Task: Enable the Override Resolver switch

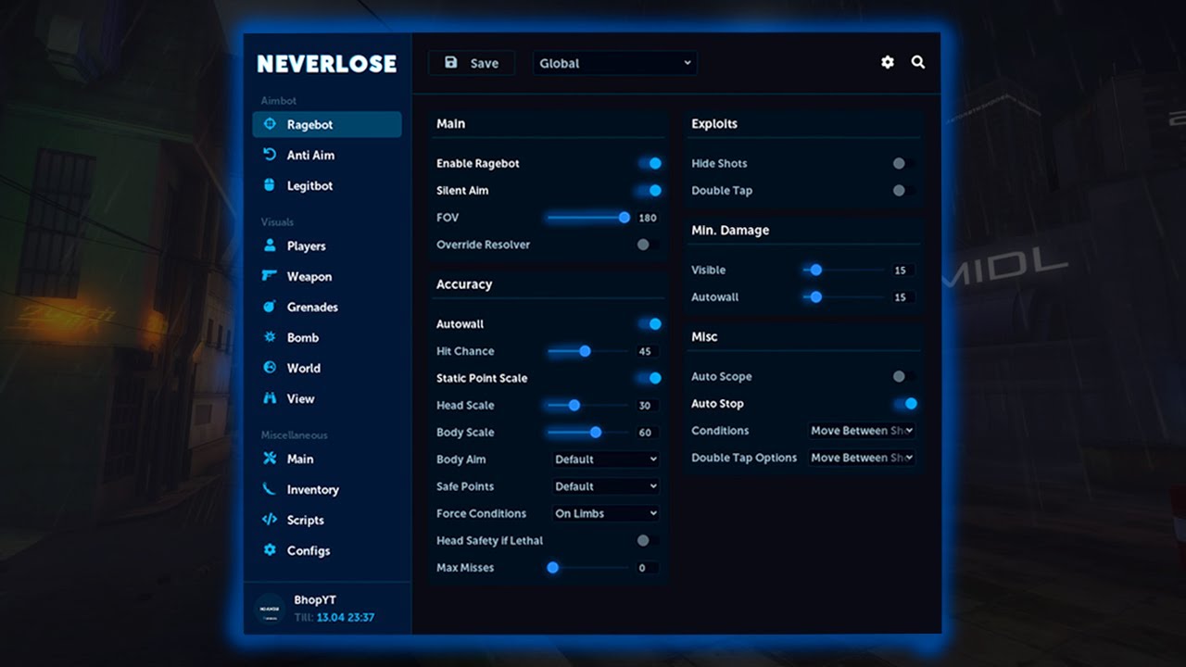Action: click(x=649, y=245)
